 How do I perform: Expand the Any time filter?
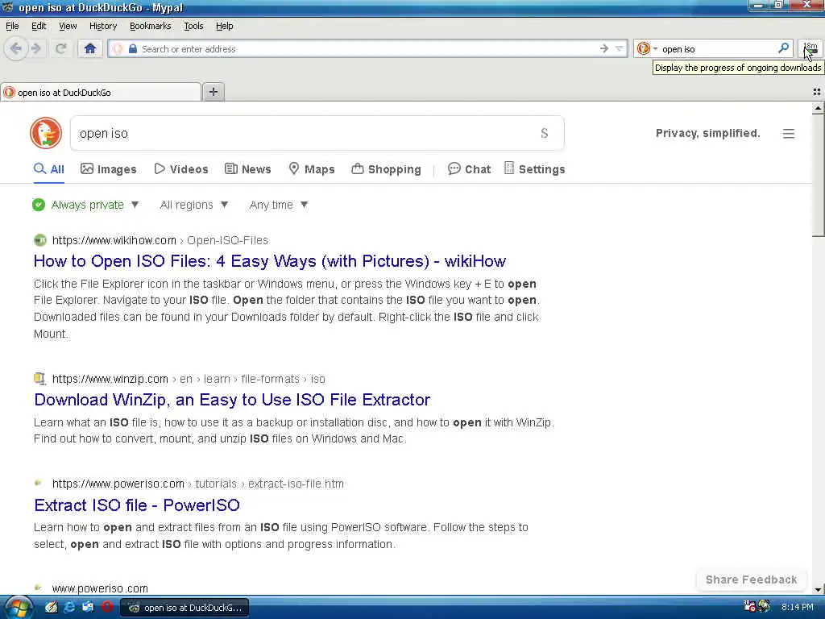(279, 205)
